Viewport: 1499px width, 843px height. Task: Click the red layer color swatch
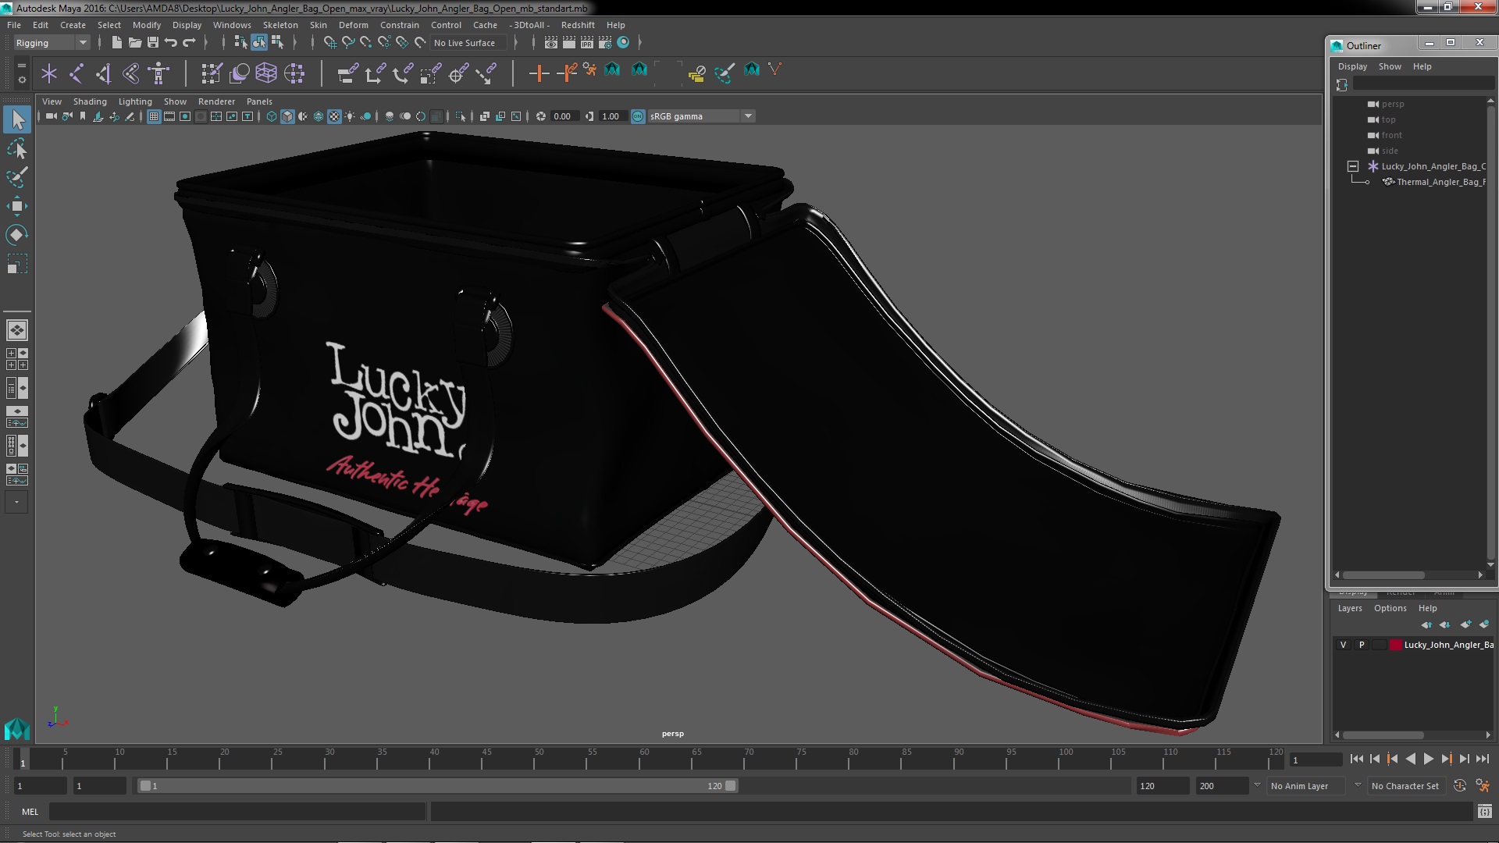1395,645
